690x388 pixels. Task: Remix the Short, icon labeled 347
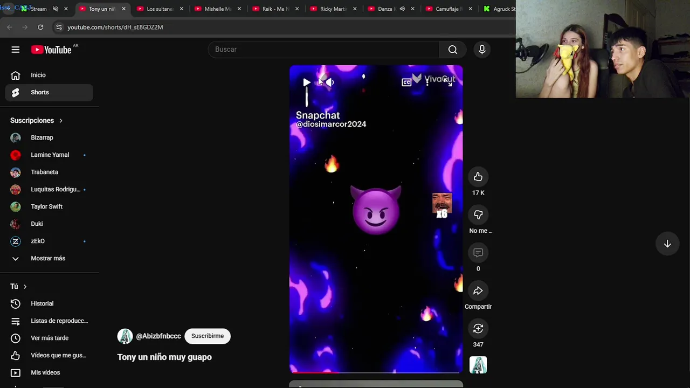[x=478, y=329]
